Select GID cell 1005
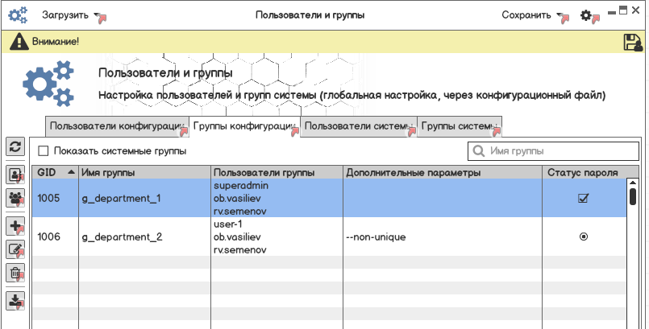 tap(55, 198)
